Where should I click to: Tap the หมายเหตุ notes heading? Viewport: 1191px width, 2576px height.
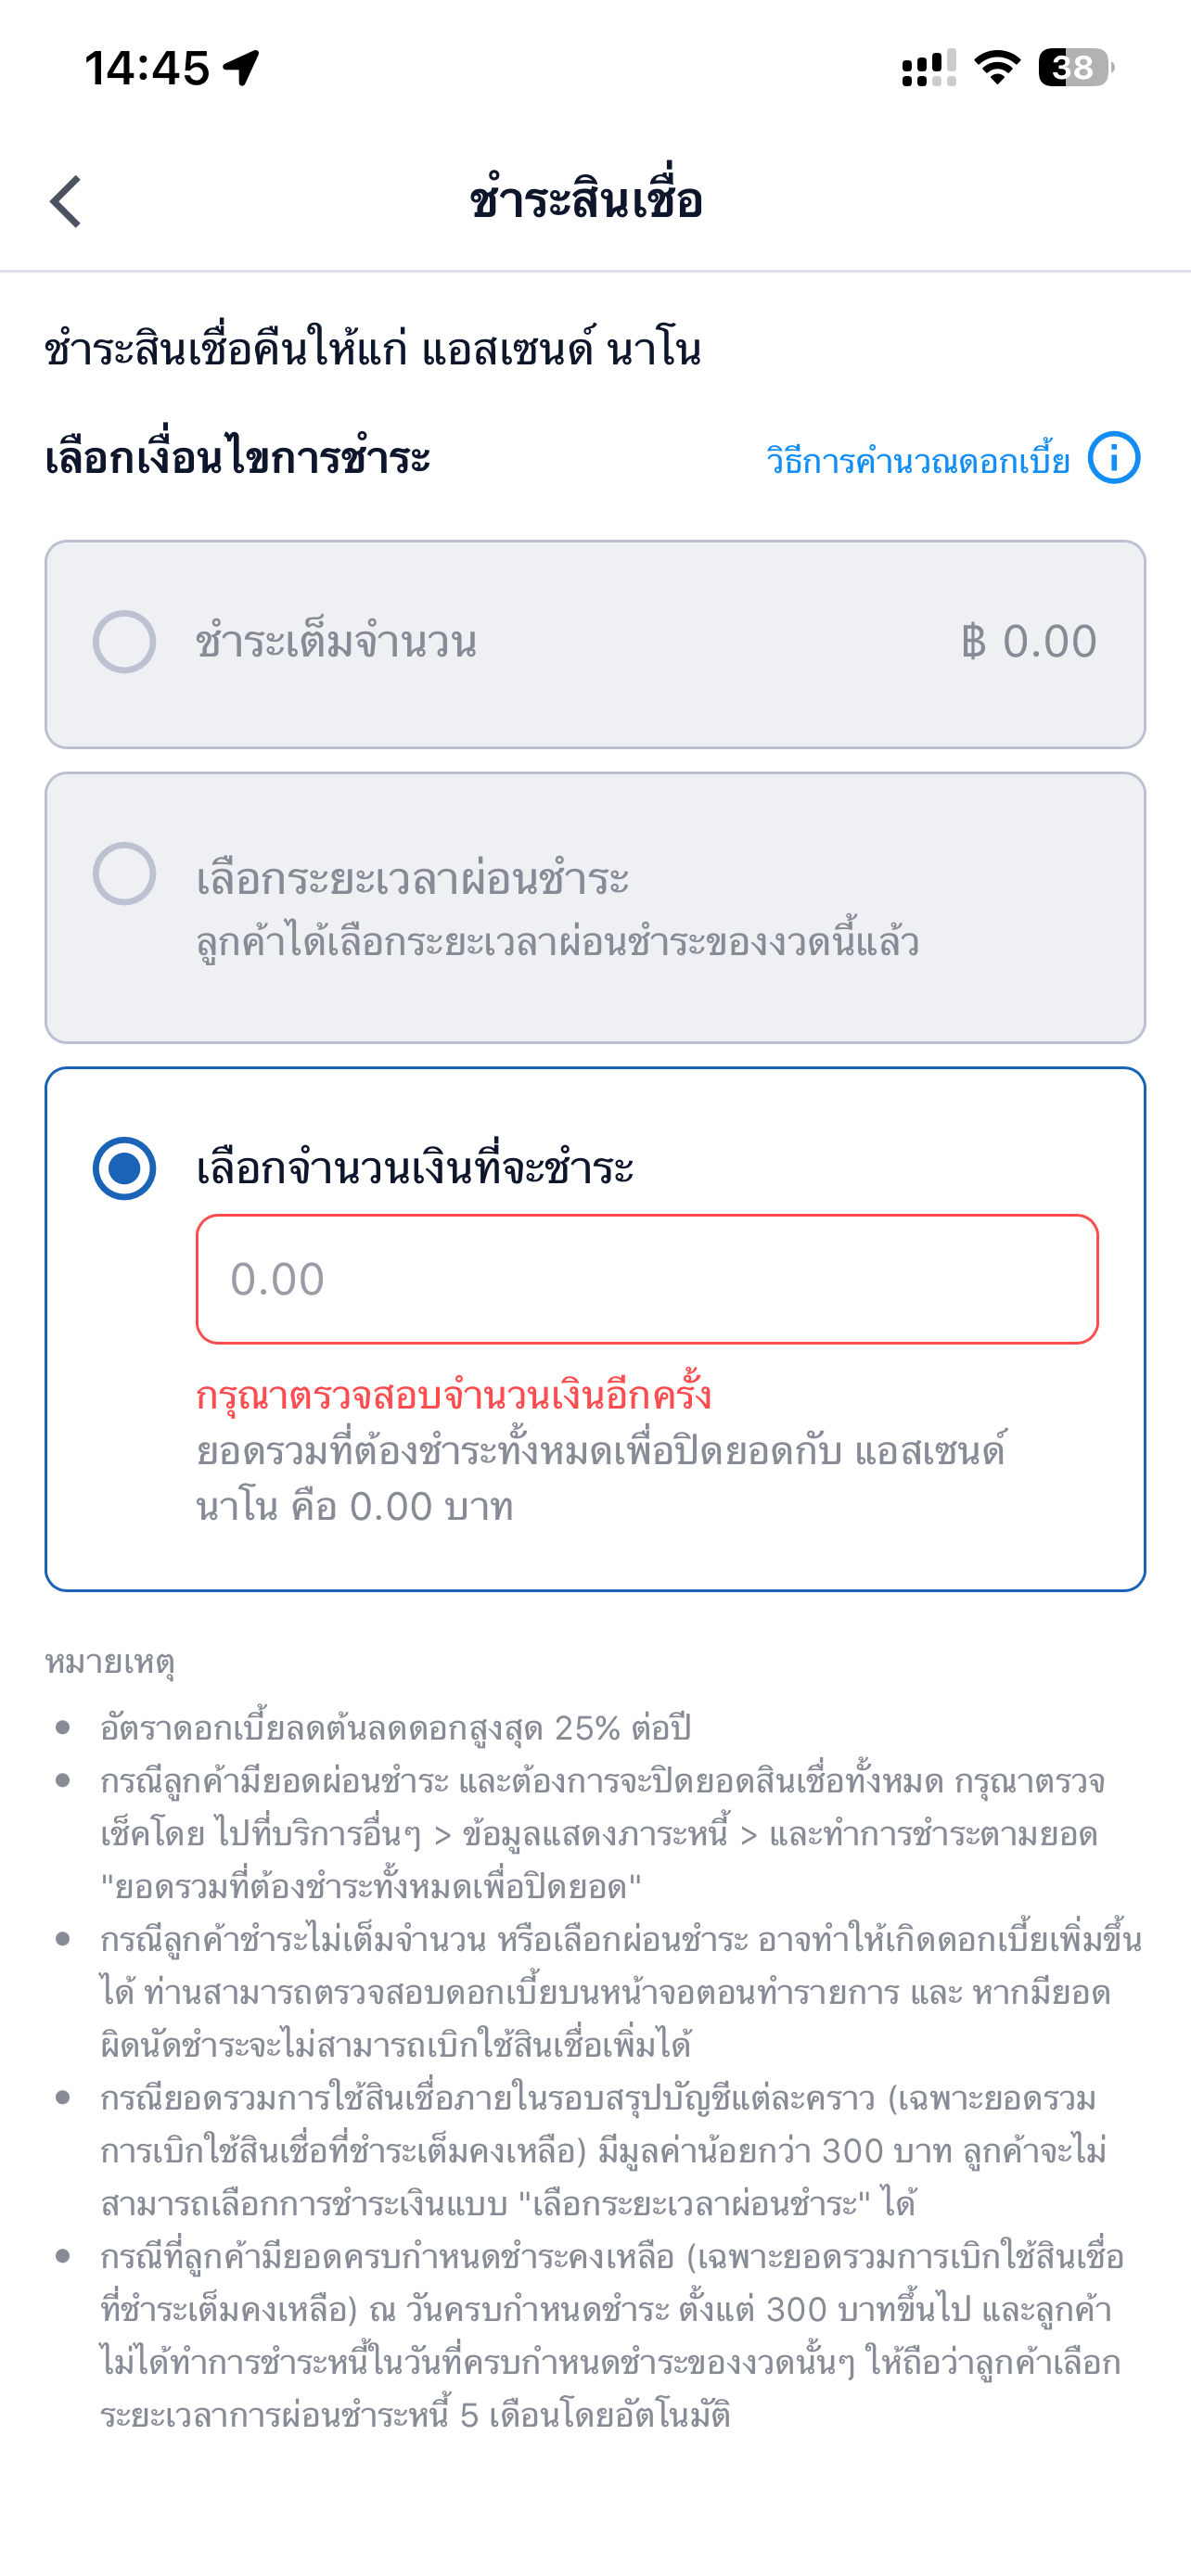tap(110, 1662)
